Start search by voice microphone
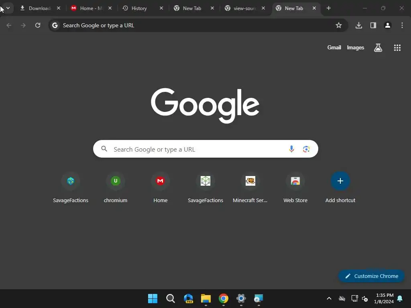 [x=291, y=149]
